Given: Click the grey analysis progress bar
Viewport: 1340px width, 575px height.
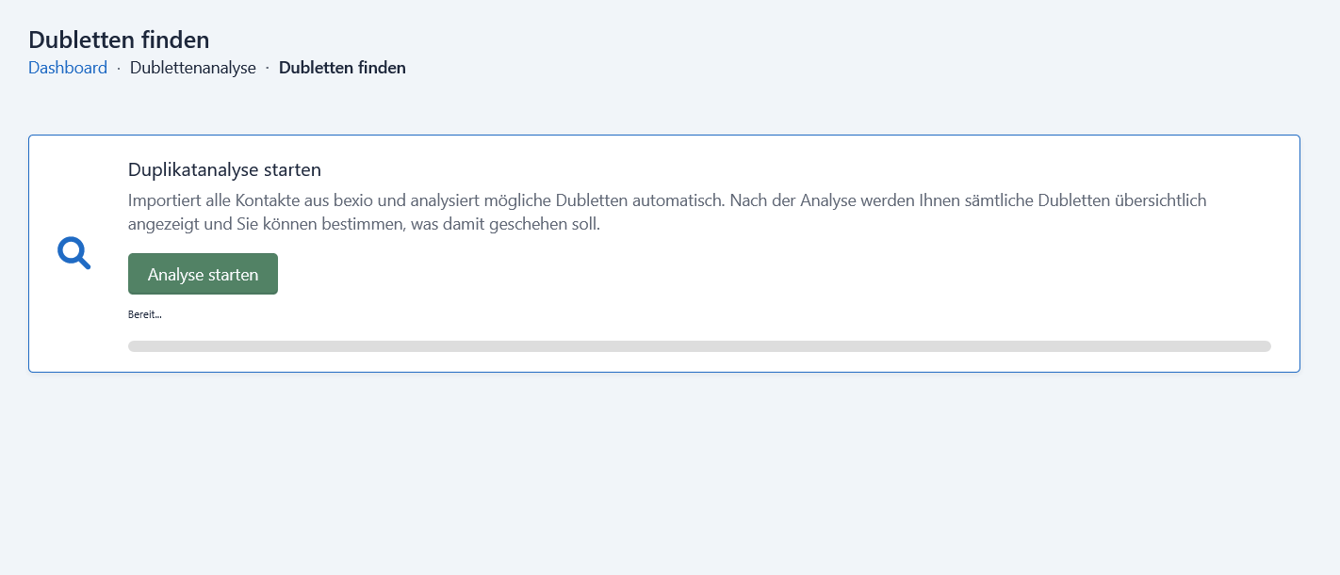Looking at the screenshot, I should (x=699, y=346).
